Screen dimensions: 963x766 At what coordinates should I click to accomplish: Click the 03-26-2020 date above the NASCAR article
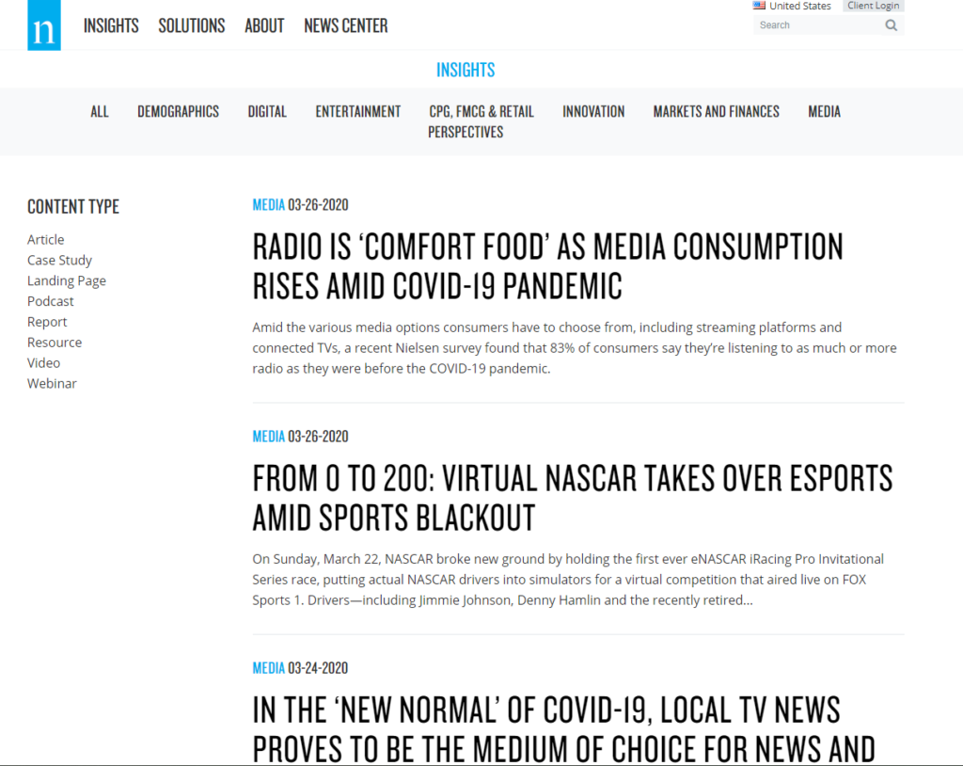click(318, 437)
